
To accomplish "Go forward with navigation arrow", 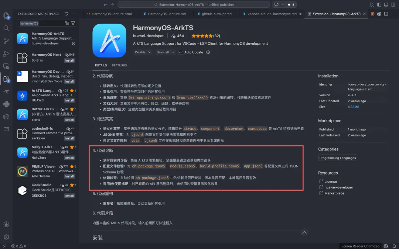I will (112, 4).
